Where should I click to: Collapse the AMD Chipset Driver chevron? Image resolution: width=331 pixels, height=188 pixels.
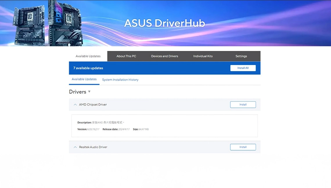[75, 105]
